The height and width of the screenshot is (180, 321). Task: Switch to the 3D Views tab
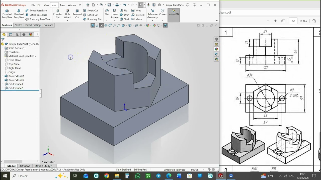coord(25,166)
